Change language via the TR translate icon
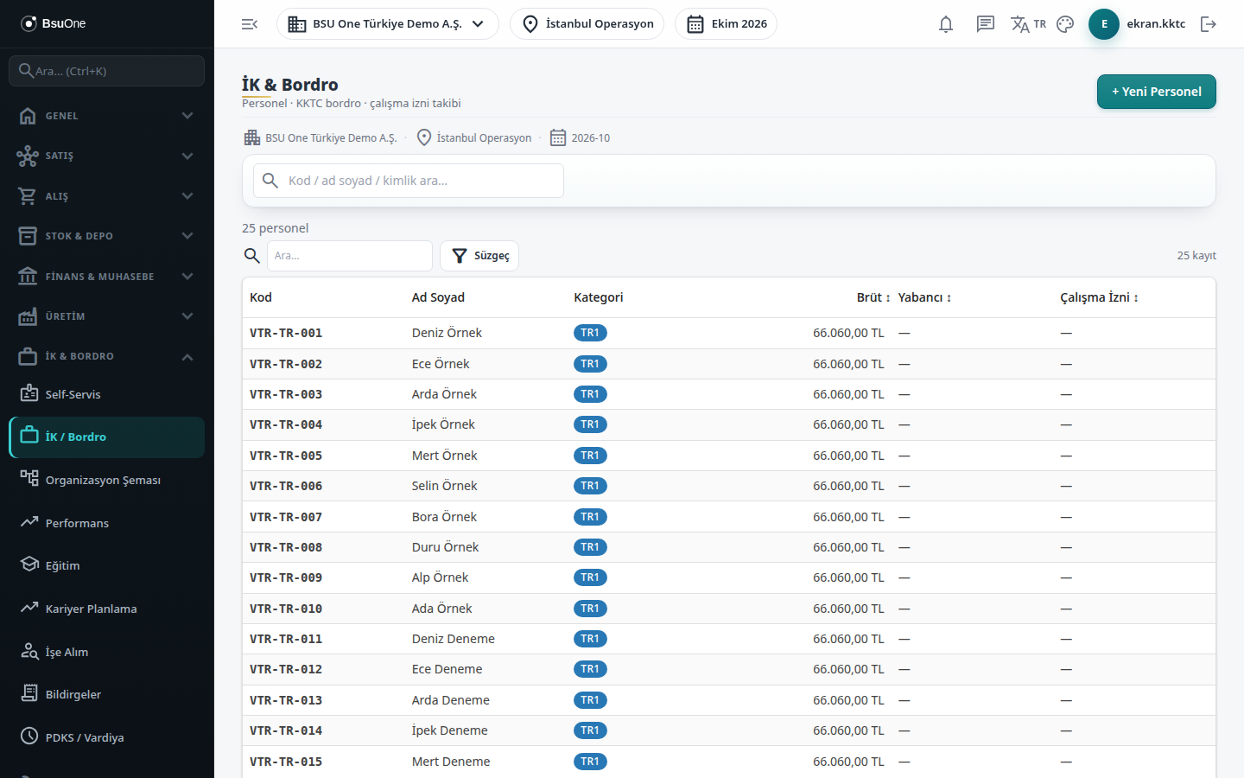Image resolution: width=1244 pixels, height=778 pixels. click(1028, 24)
